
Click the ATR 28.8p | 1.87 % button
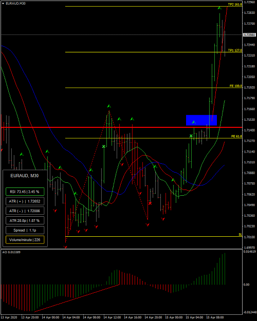point(25,220)
